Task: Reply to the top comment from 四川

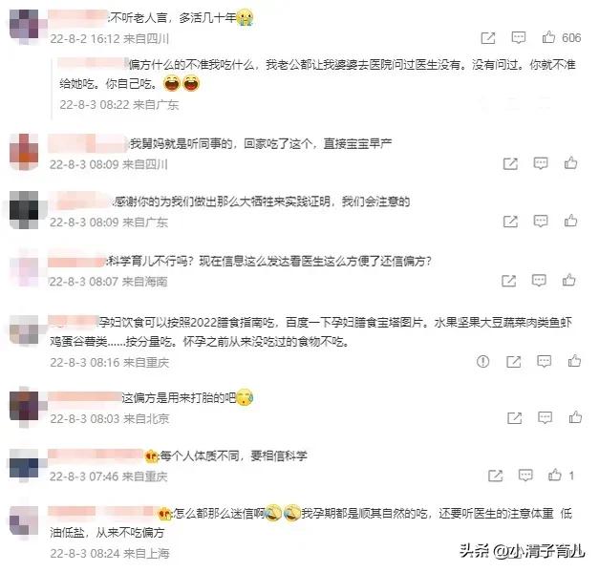Action: (x=519, y=37)
